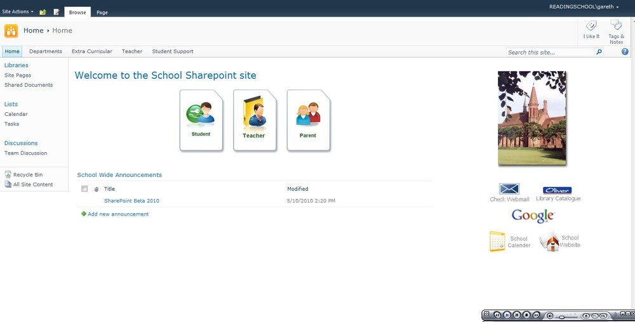Click the orange site logo icon

click(11, 30)
